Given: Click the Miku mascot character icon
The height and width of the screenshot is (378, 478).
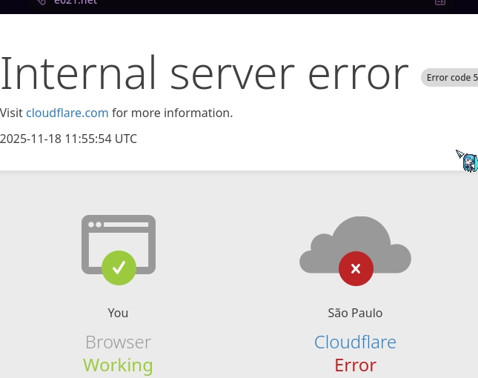Looking at the screenshot, I should 469,162.
